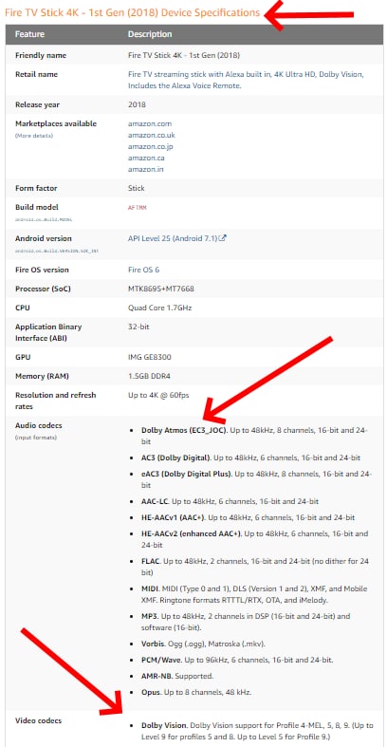Click the PCM/Wave codec entry
Screen dimensions: 387x747
point(237,660)
